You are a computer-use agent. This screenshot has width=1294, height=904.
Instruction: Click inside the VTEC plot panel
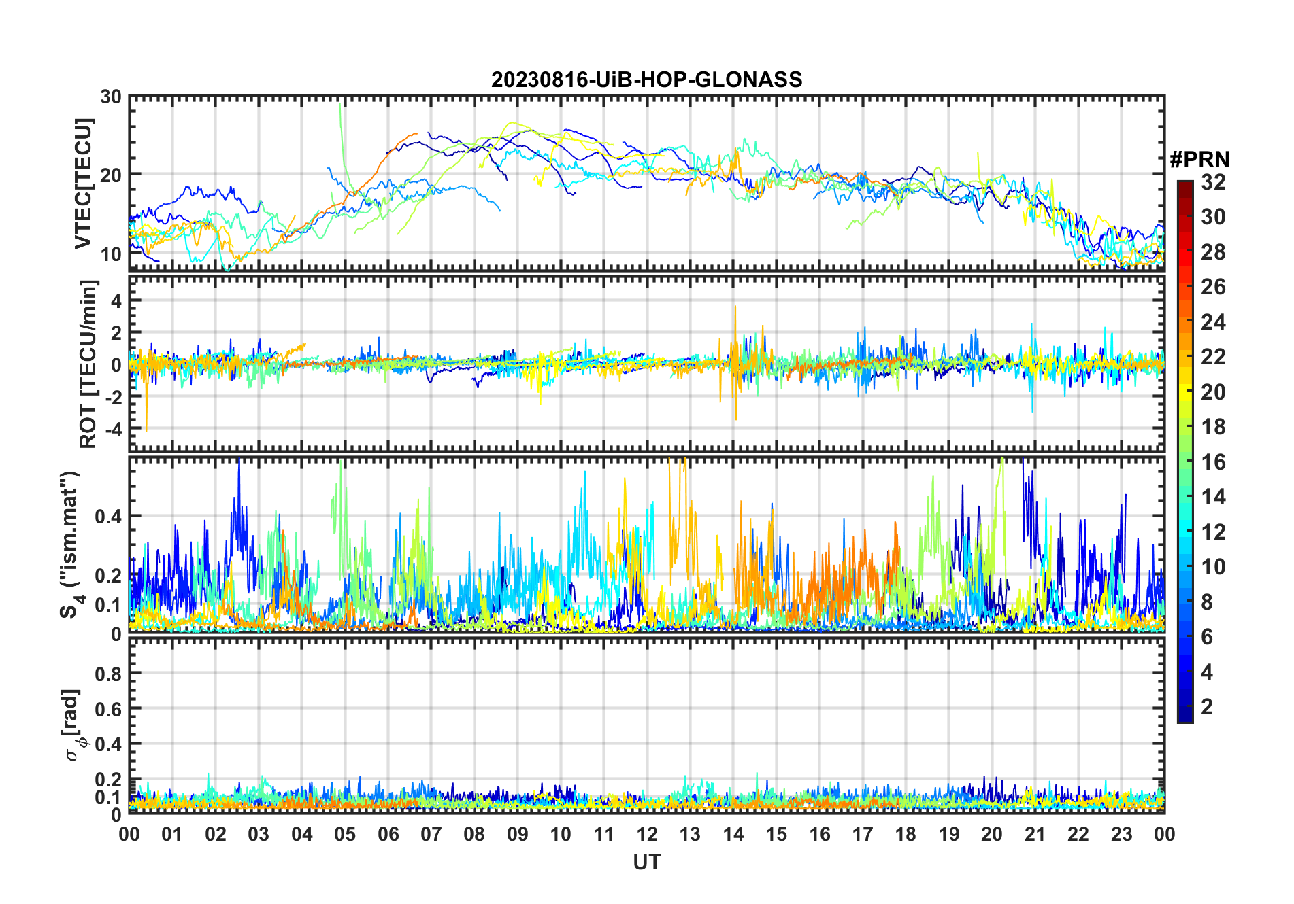point(647,184)
